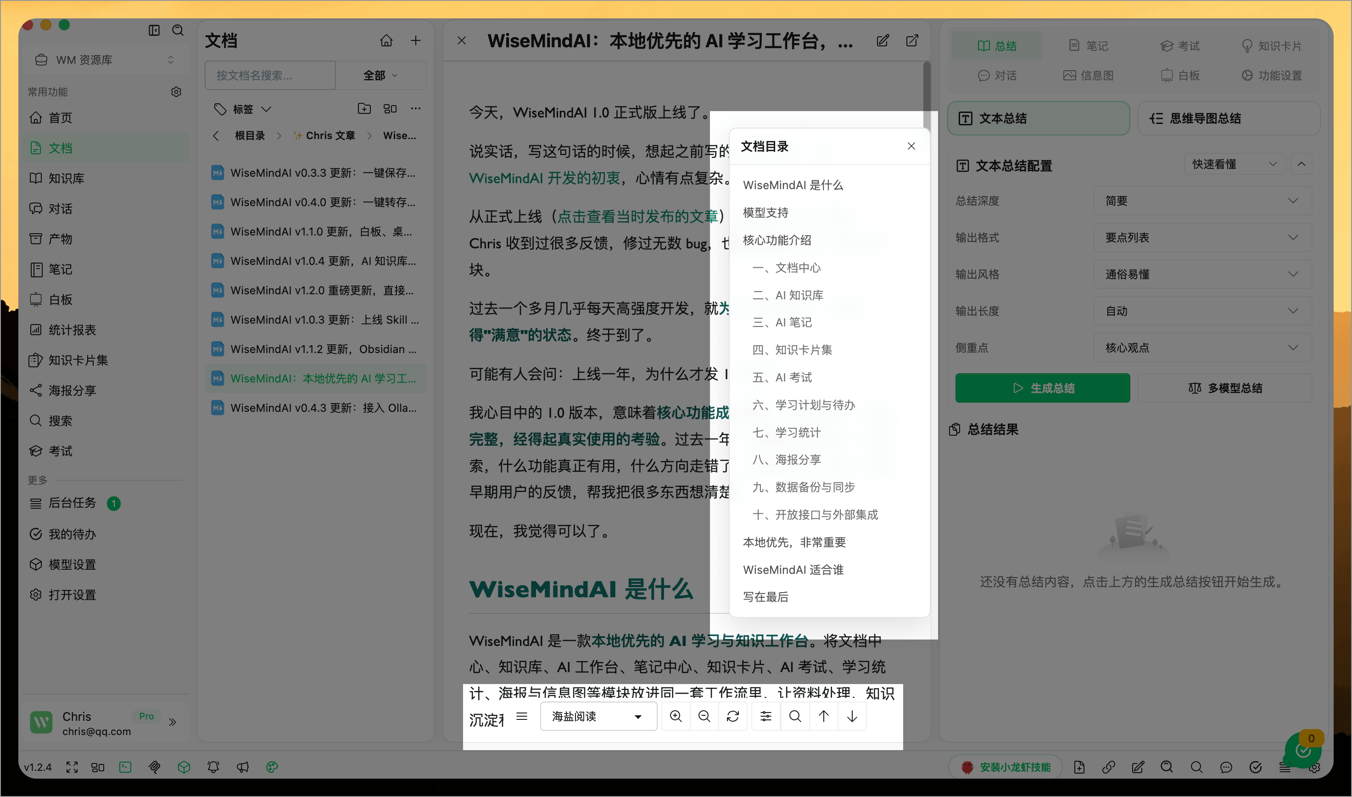Click new file icon in bottom right bar
Image resolution: width=1352 pixels, height=797 pixels.
click(1079, 767)
